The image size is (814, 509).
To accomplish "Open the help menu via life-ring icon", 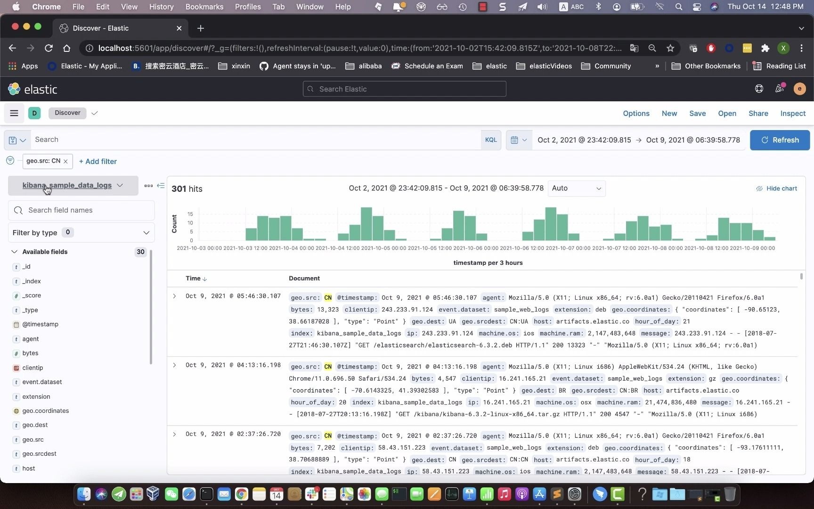I will point(759,89).
